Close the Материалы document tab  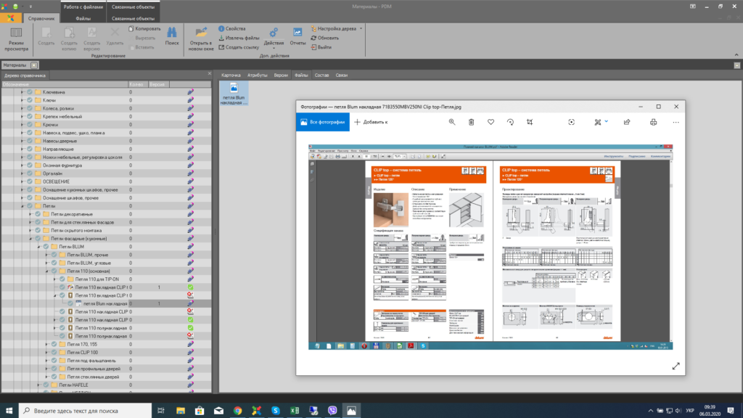(34, 65)
